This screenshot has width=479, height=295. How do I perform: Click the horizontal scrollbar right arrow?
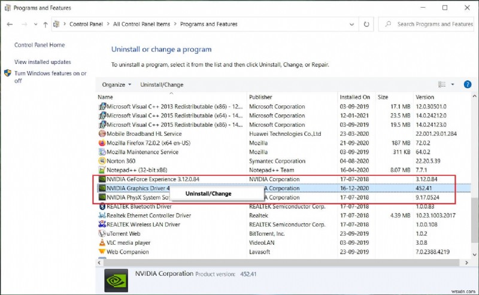point(466,263)
